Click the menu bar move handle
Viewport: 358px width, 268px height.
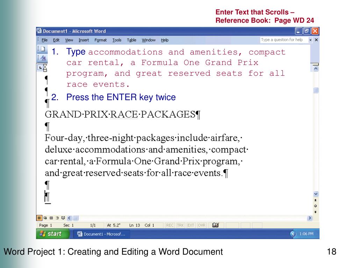tap(38, 40)
